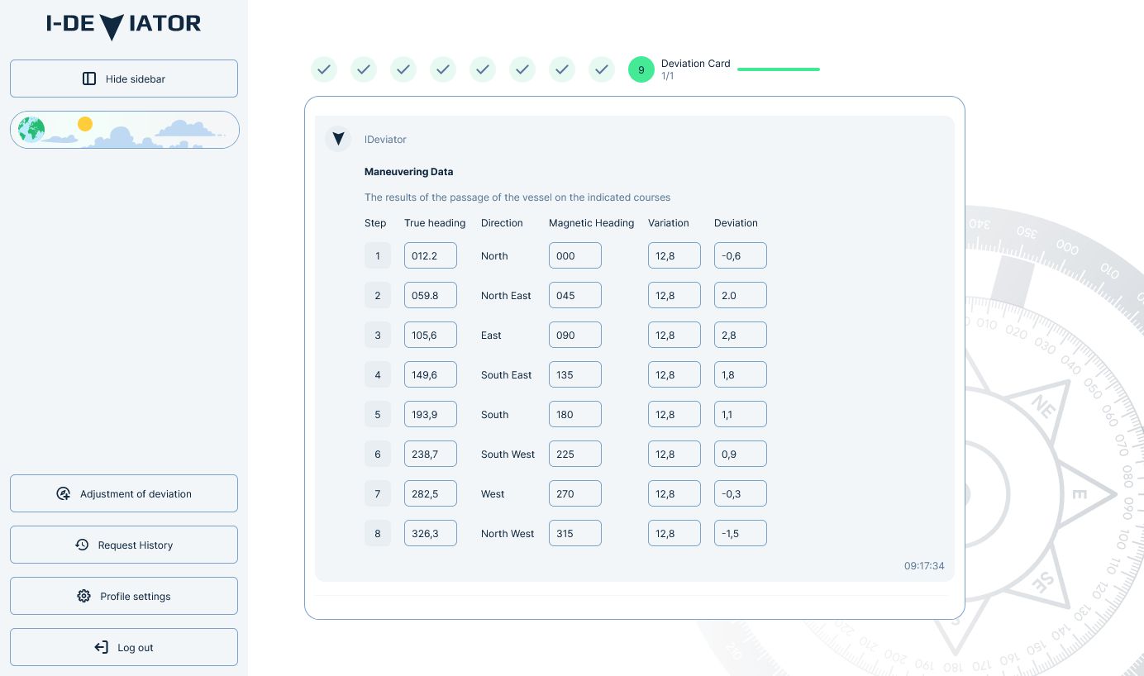Select the True heading field 105,6
Viewport: 1144px width, 676px height.
tap(431, 335)
